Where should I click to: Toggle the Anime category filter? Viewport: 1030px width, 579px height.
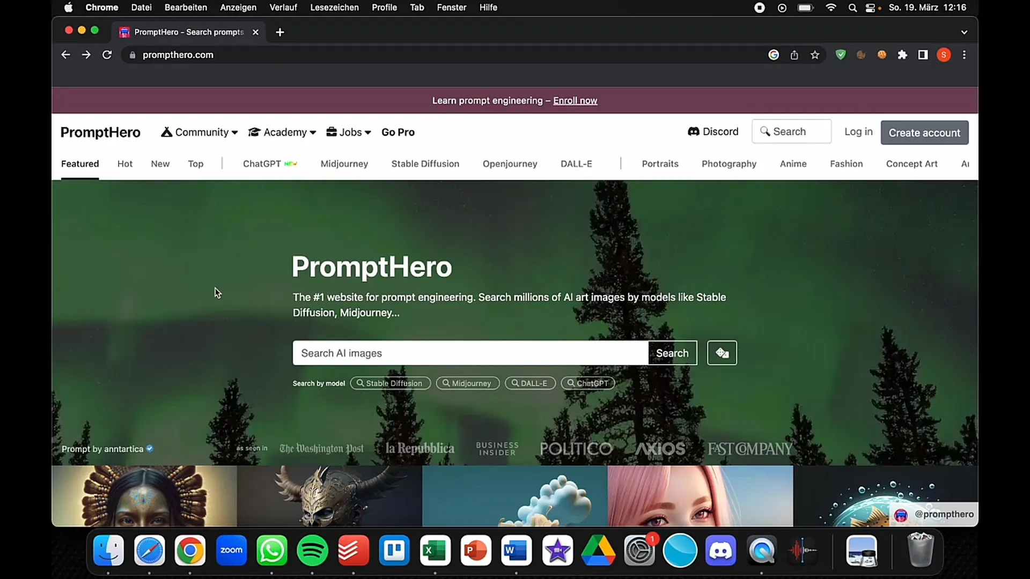point(792,164)
